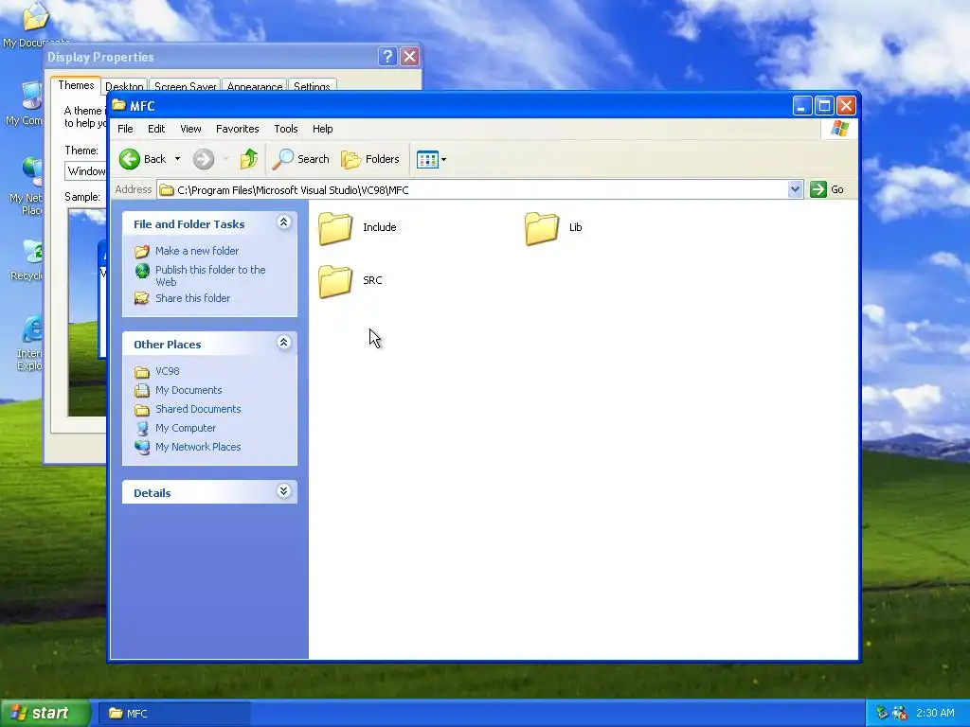Open the SRC folder icon
This screenshot has width=970, height=727.
(335, 281)
